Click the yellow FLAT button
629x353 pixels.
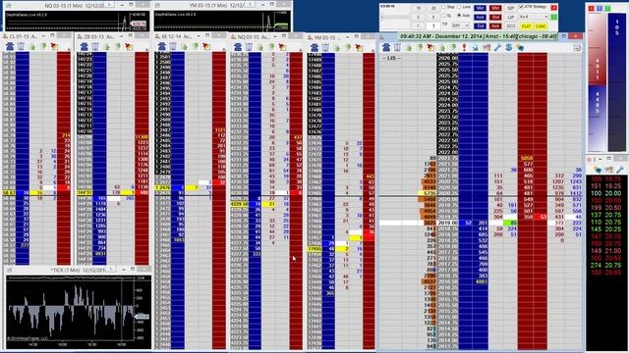click(x=526, y=26)
